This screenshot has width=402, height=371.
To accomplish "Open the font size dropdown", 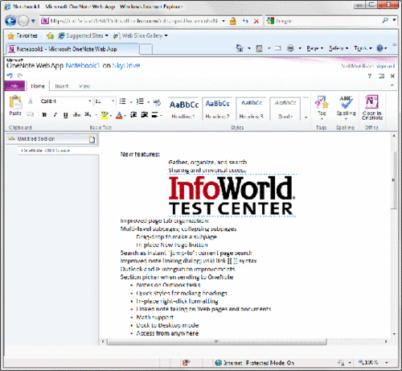I will pyautogui.click(x=113, y=101).
